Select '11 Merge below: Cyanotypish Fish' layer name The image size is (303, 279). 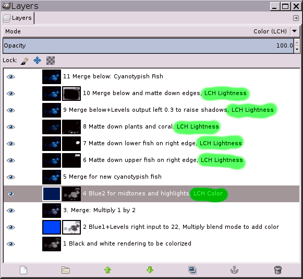(113, 76)
